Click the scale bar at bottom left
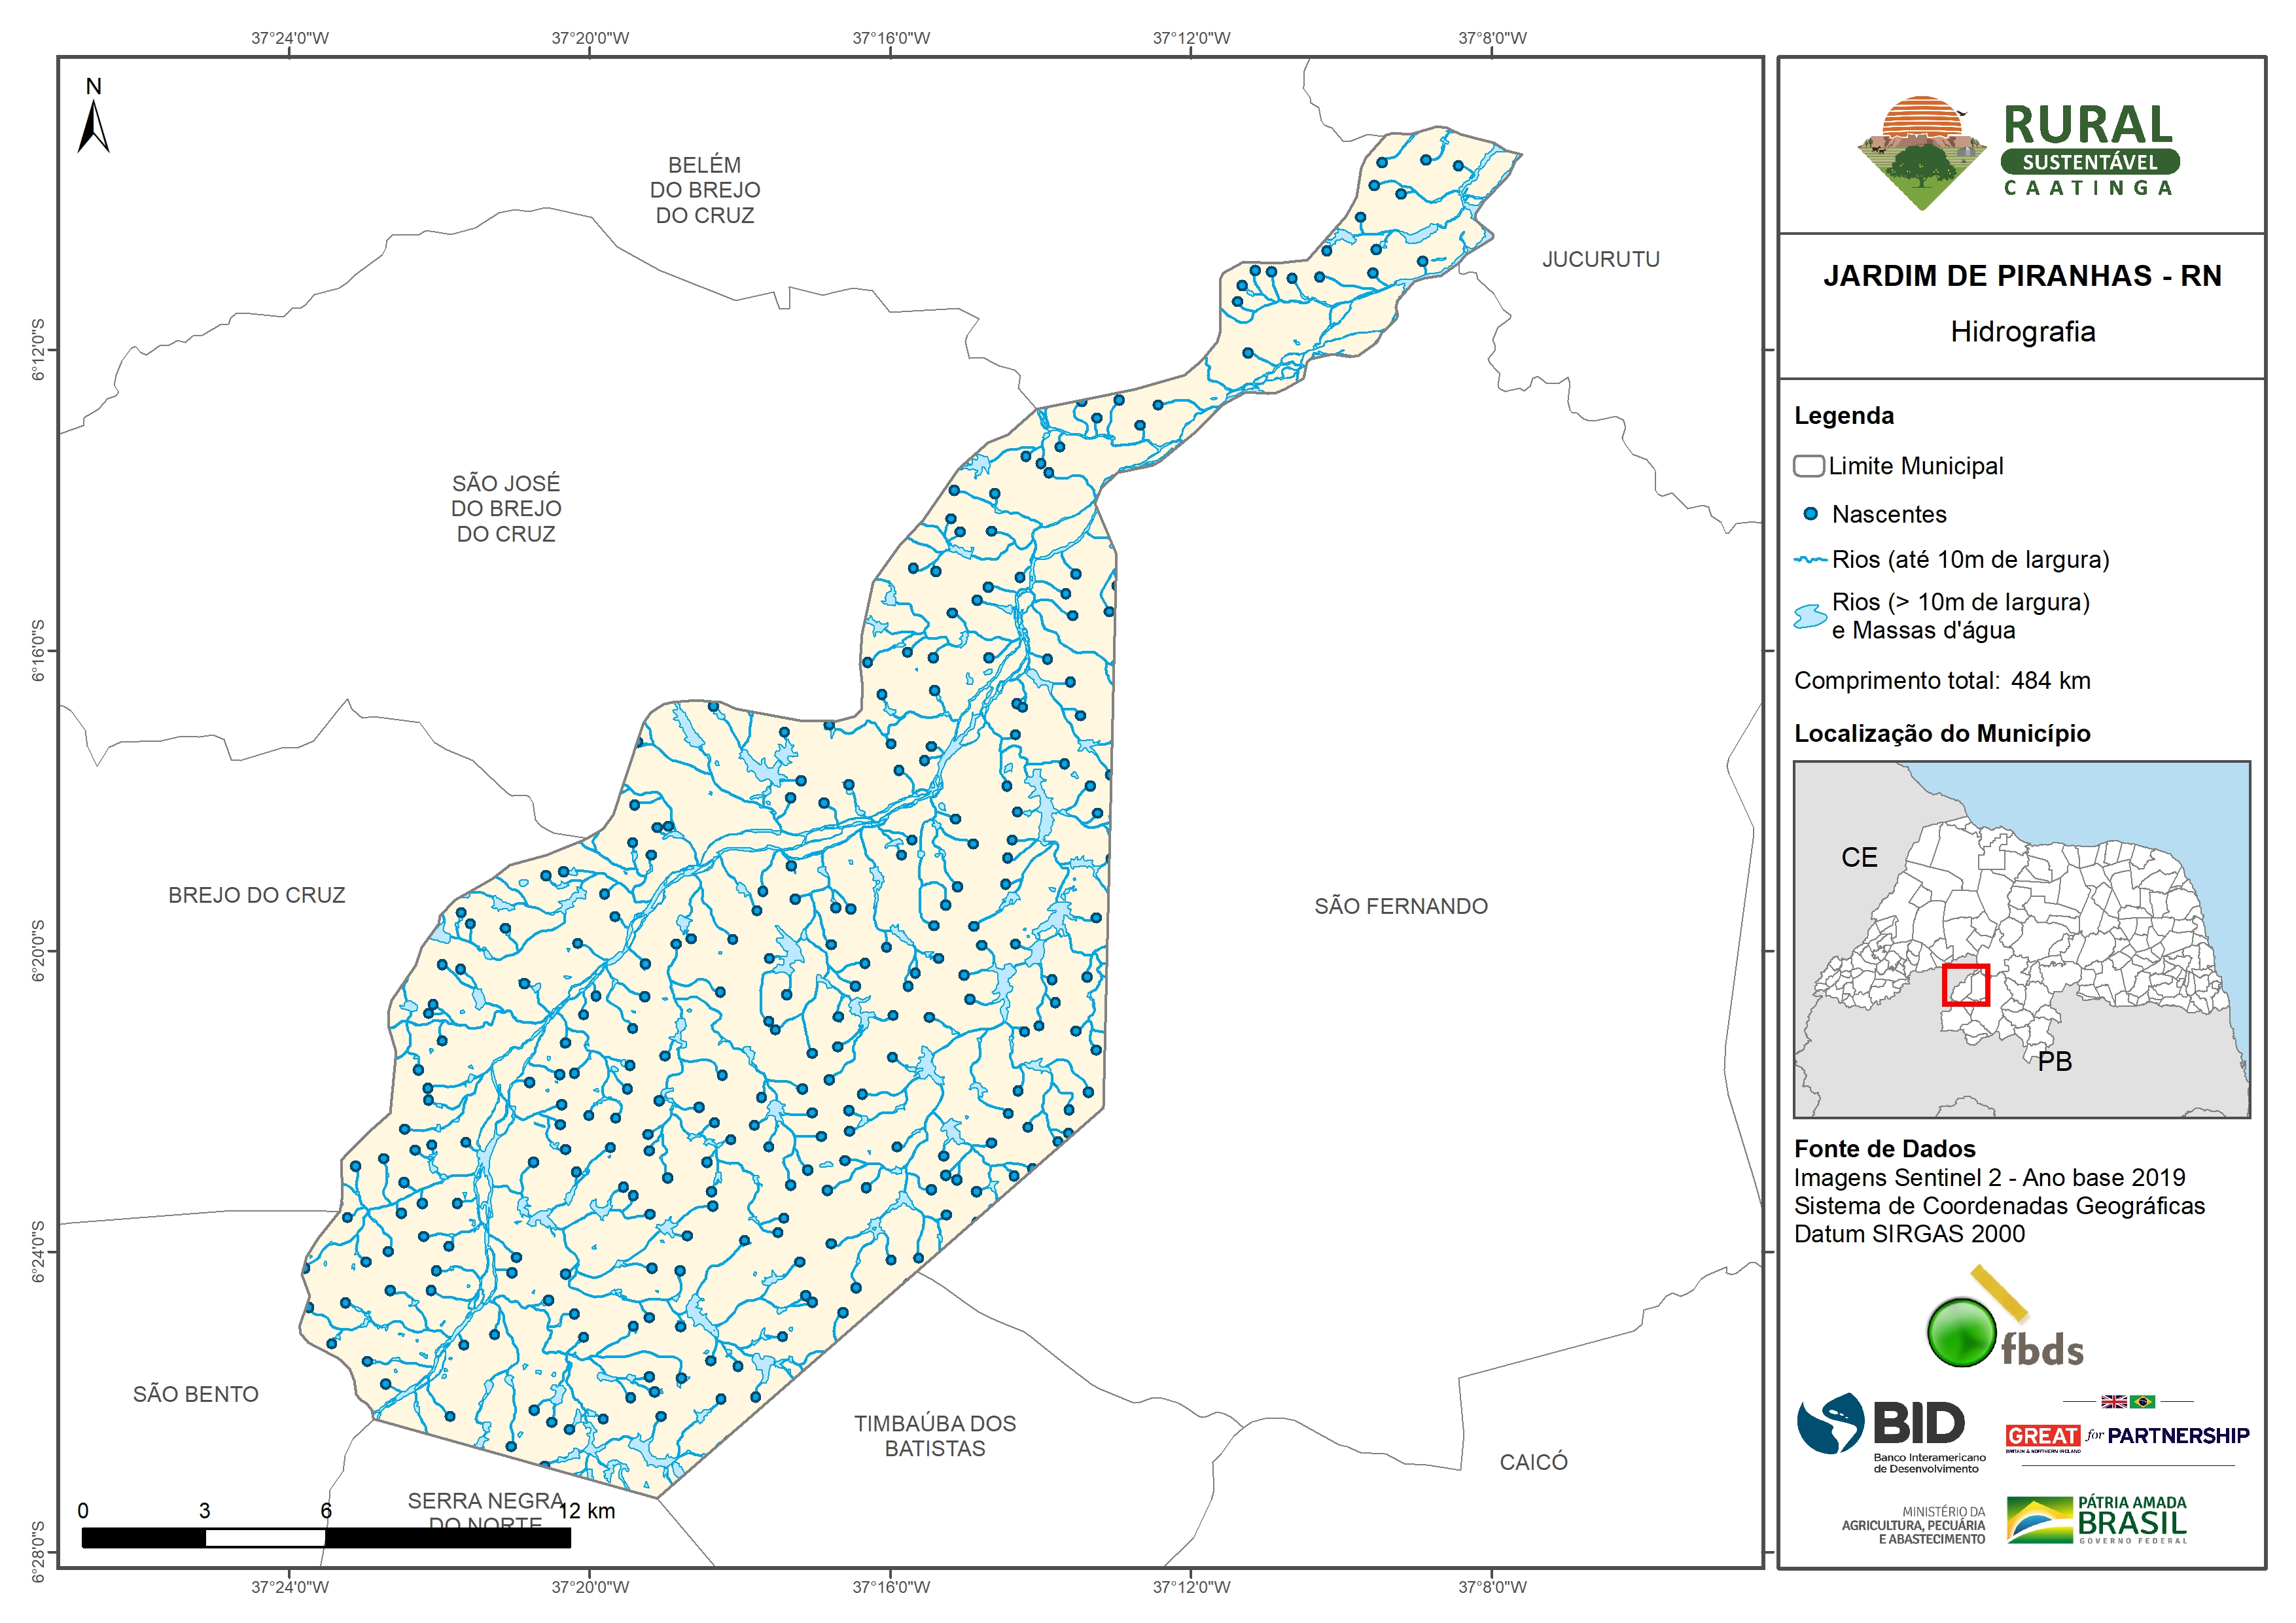This screenshot has height=1623, width=2296. (x=326, y=1538)
